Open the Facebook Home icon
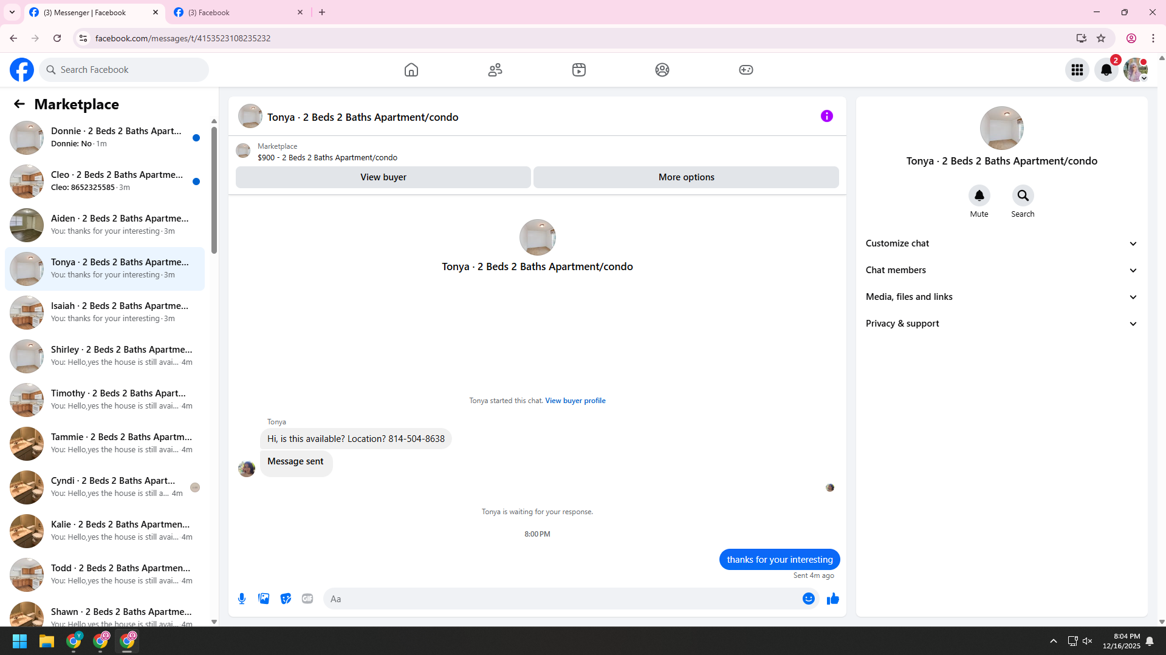 411,70
